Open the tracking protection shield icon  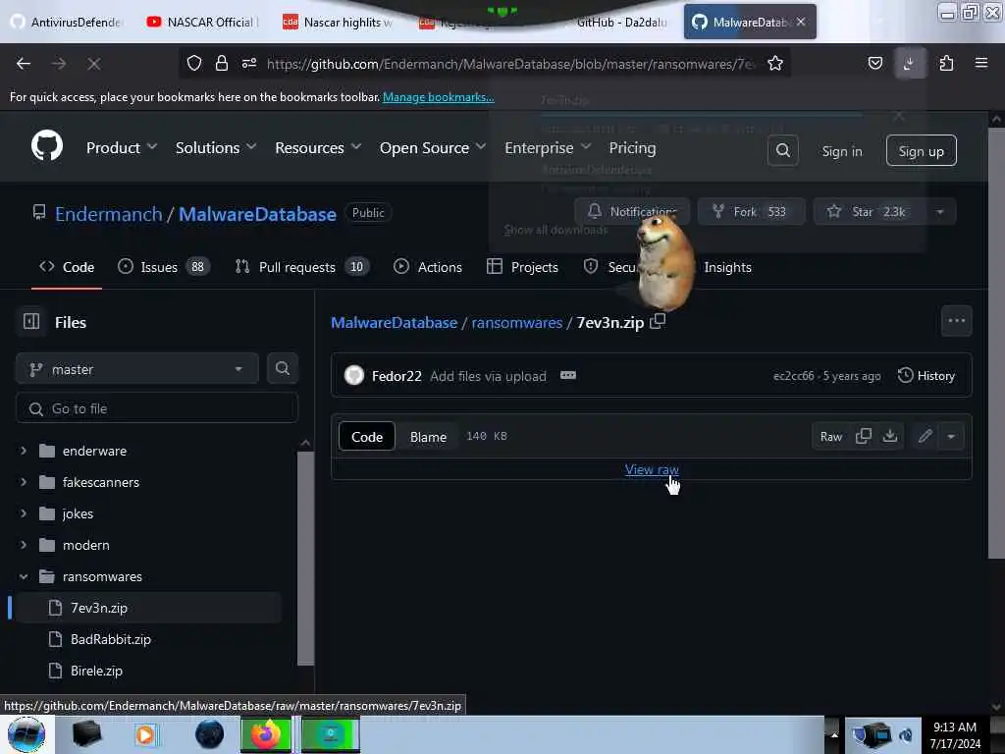click(x=194, y=63)
